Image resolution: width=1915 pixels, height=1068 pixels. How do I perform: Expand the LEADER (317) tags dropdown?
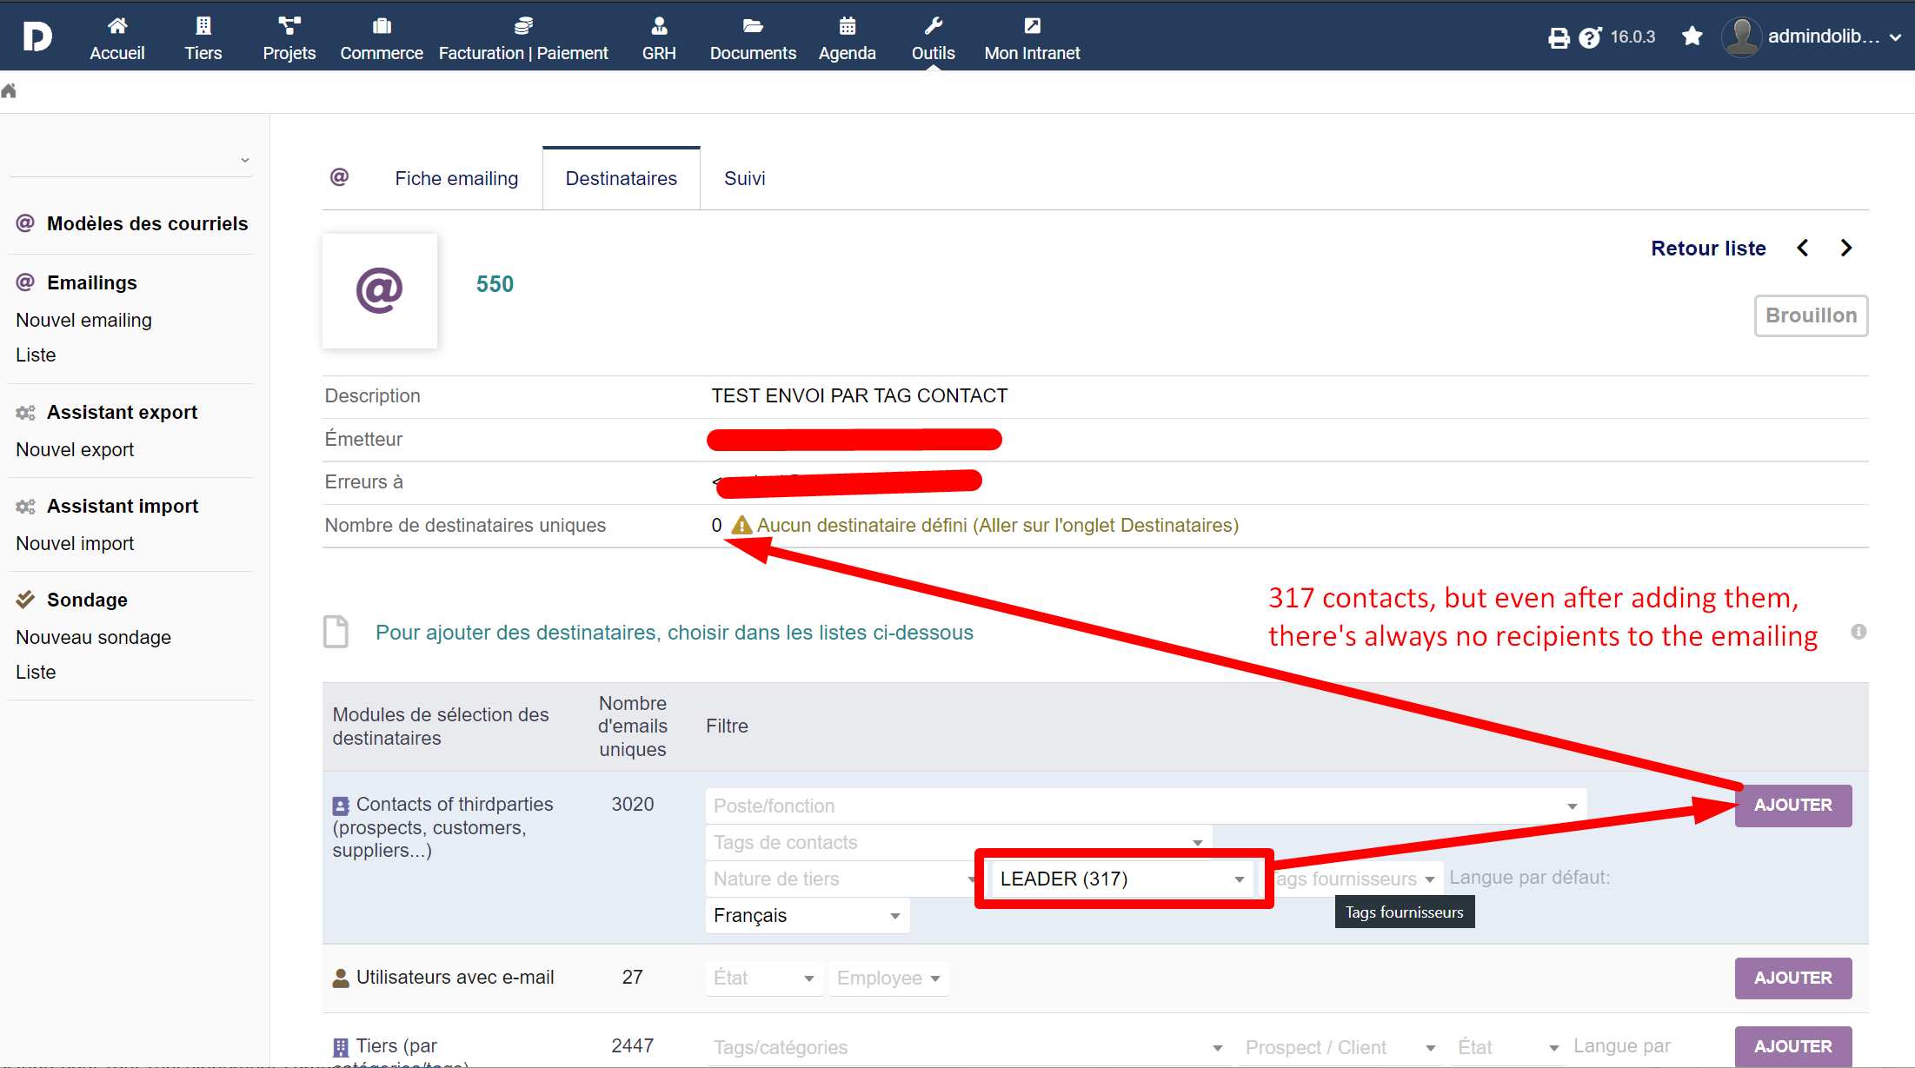(x=1238, y=879)
